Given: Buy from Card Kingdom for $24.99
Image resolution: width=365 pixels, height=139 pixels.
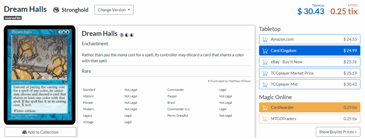Looking at the screenshot, I should pos(309,50).
